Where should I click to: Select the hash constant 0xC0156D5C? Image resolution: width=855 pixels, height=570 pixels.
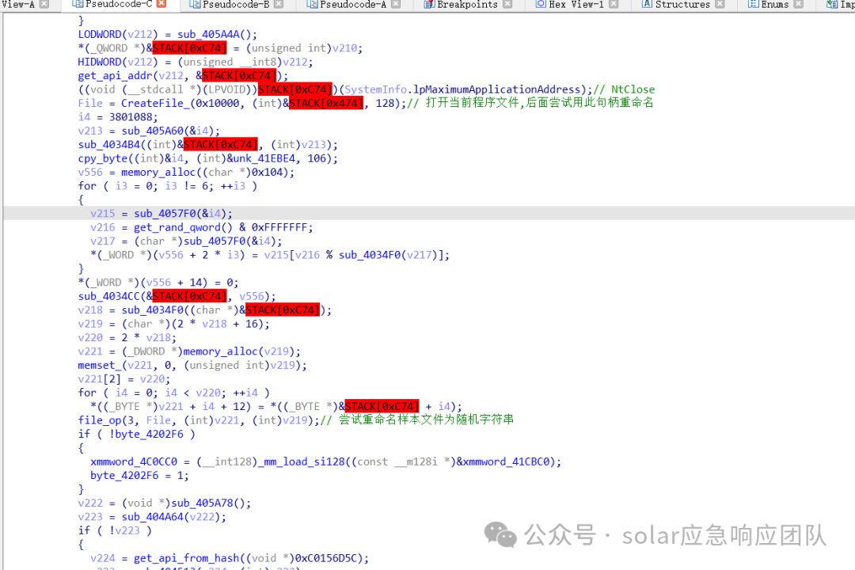326,559
